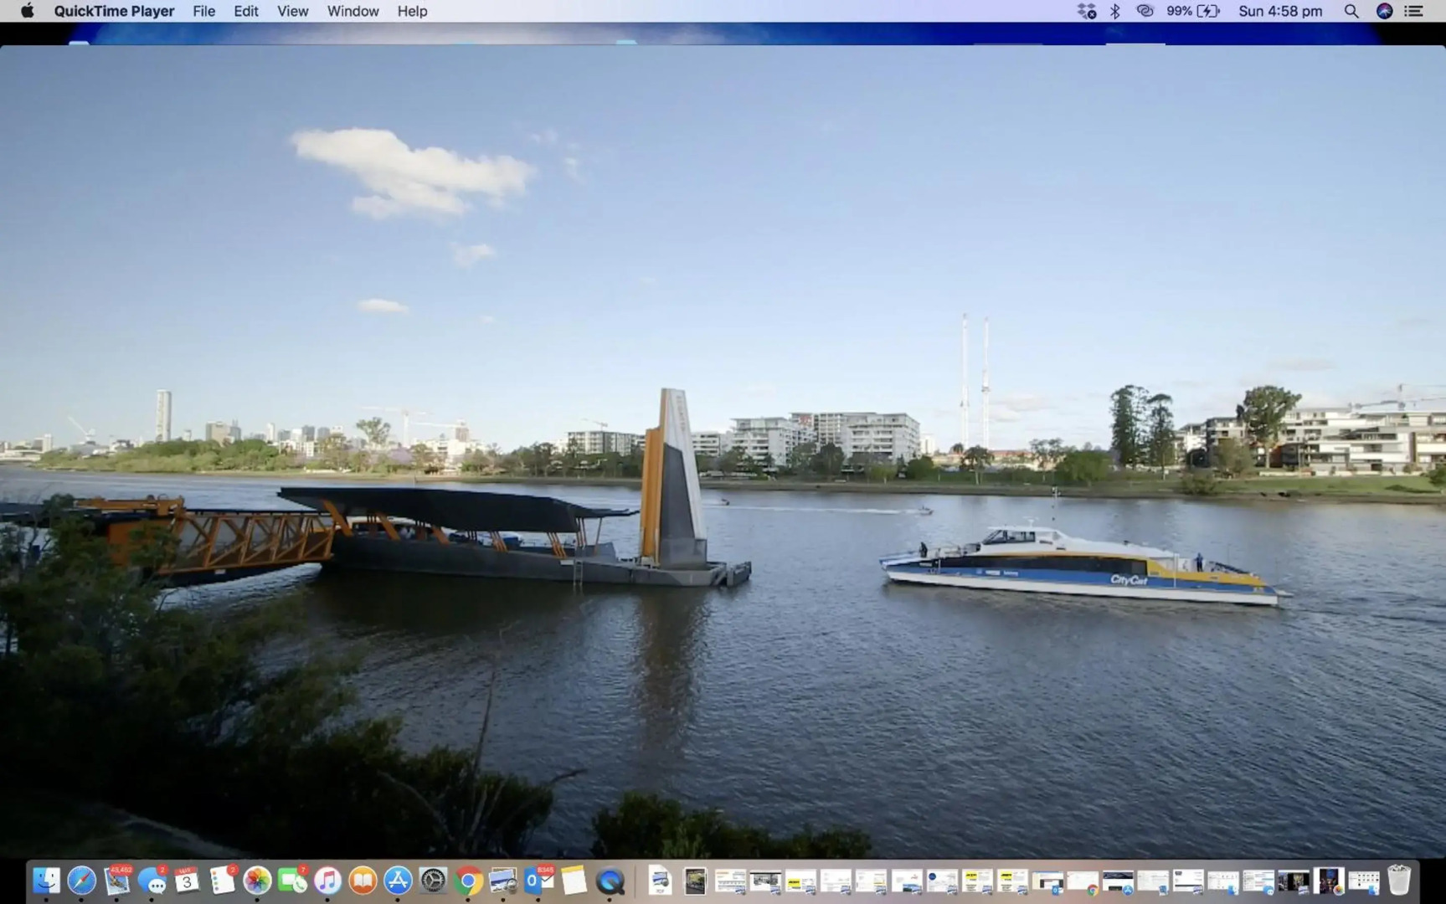Open the Photos app in Dock

coord(257,881)
